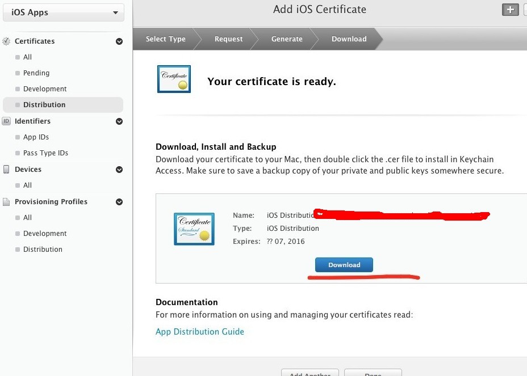Select Development under Provisioning Profiles

point(45,233)
